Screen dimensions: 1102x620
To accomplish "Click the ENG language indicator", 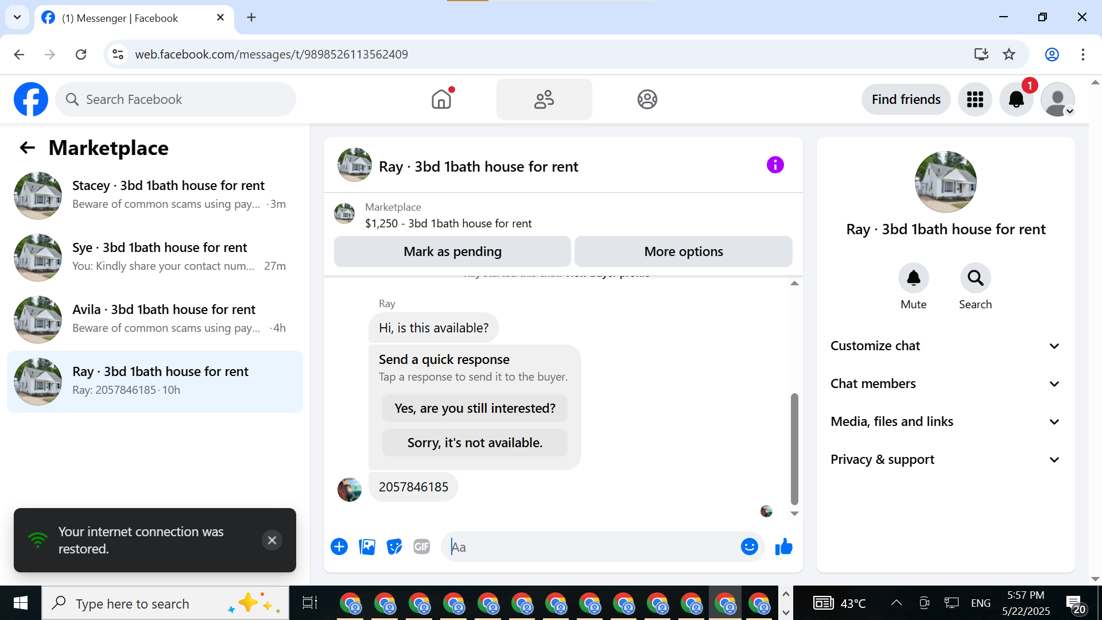I will click(x=980, y=603).
